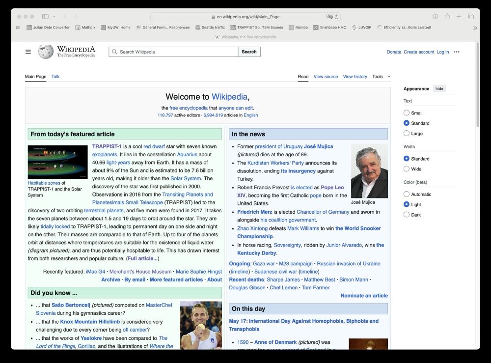Select Small text size radio
This screenshot has width=491, height=363.
(x=407, y=113)
